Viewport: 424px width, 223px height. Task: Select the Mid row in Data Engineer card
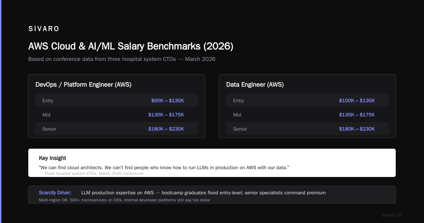point(307,115)
